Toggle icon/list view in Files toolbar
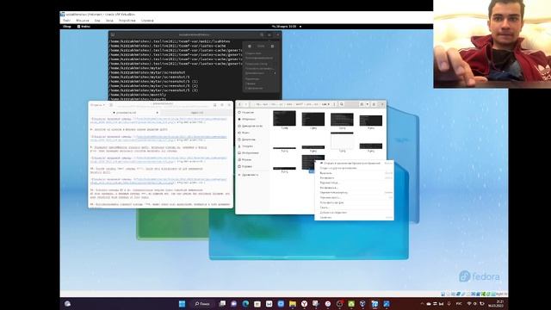The height and width of the screenshot is (310, 551). click(362, 104)
